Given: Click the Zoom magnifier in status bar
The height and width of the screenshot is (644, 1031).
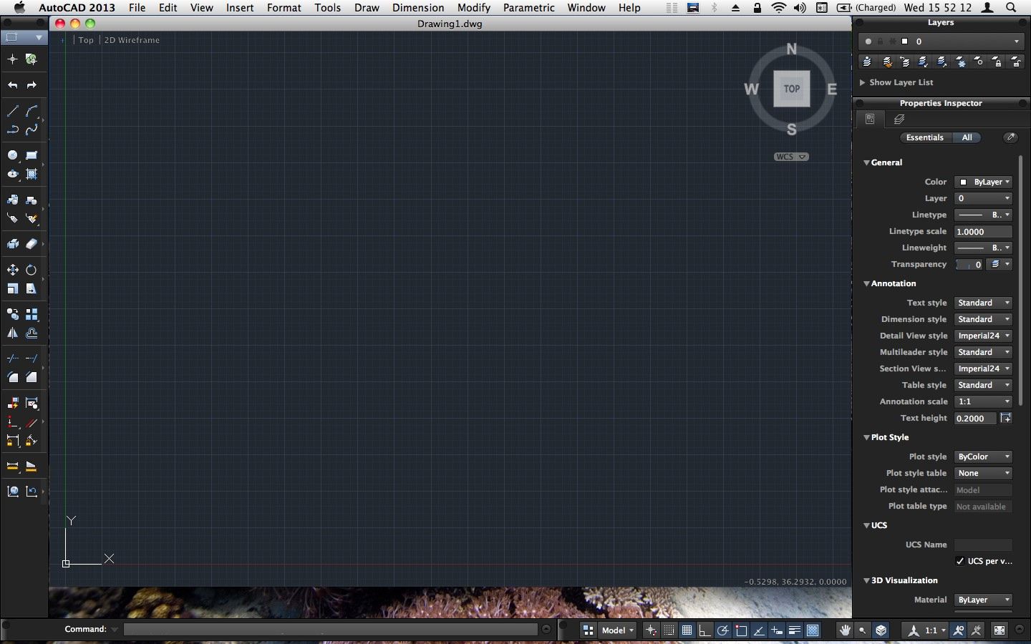Looking at the screenshot, I should (x=863, y=630).
